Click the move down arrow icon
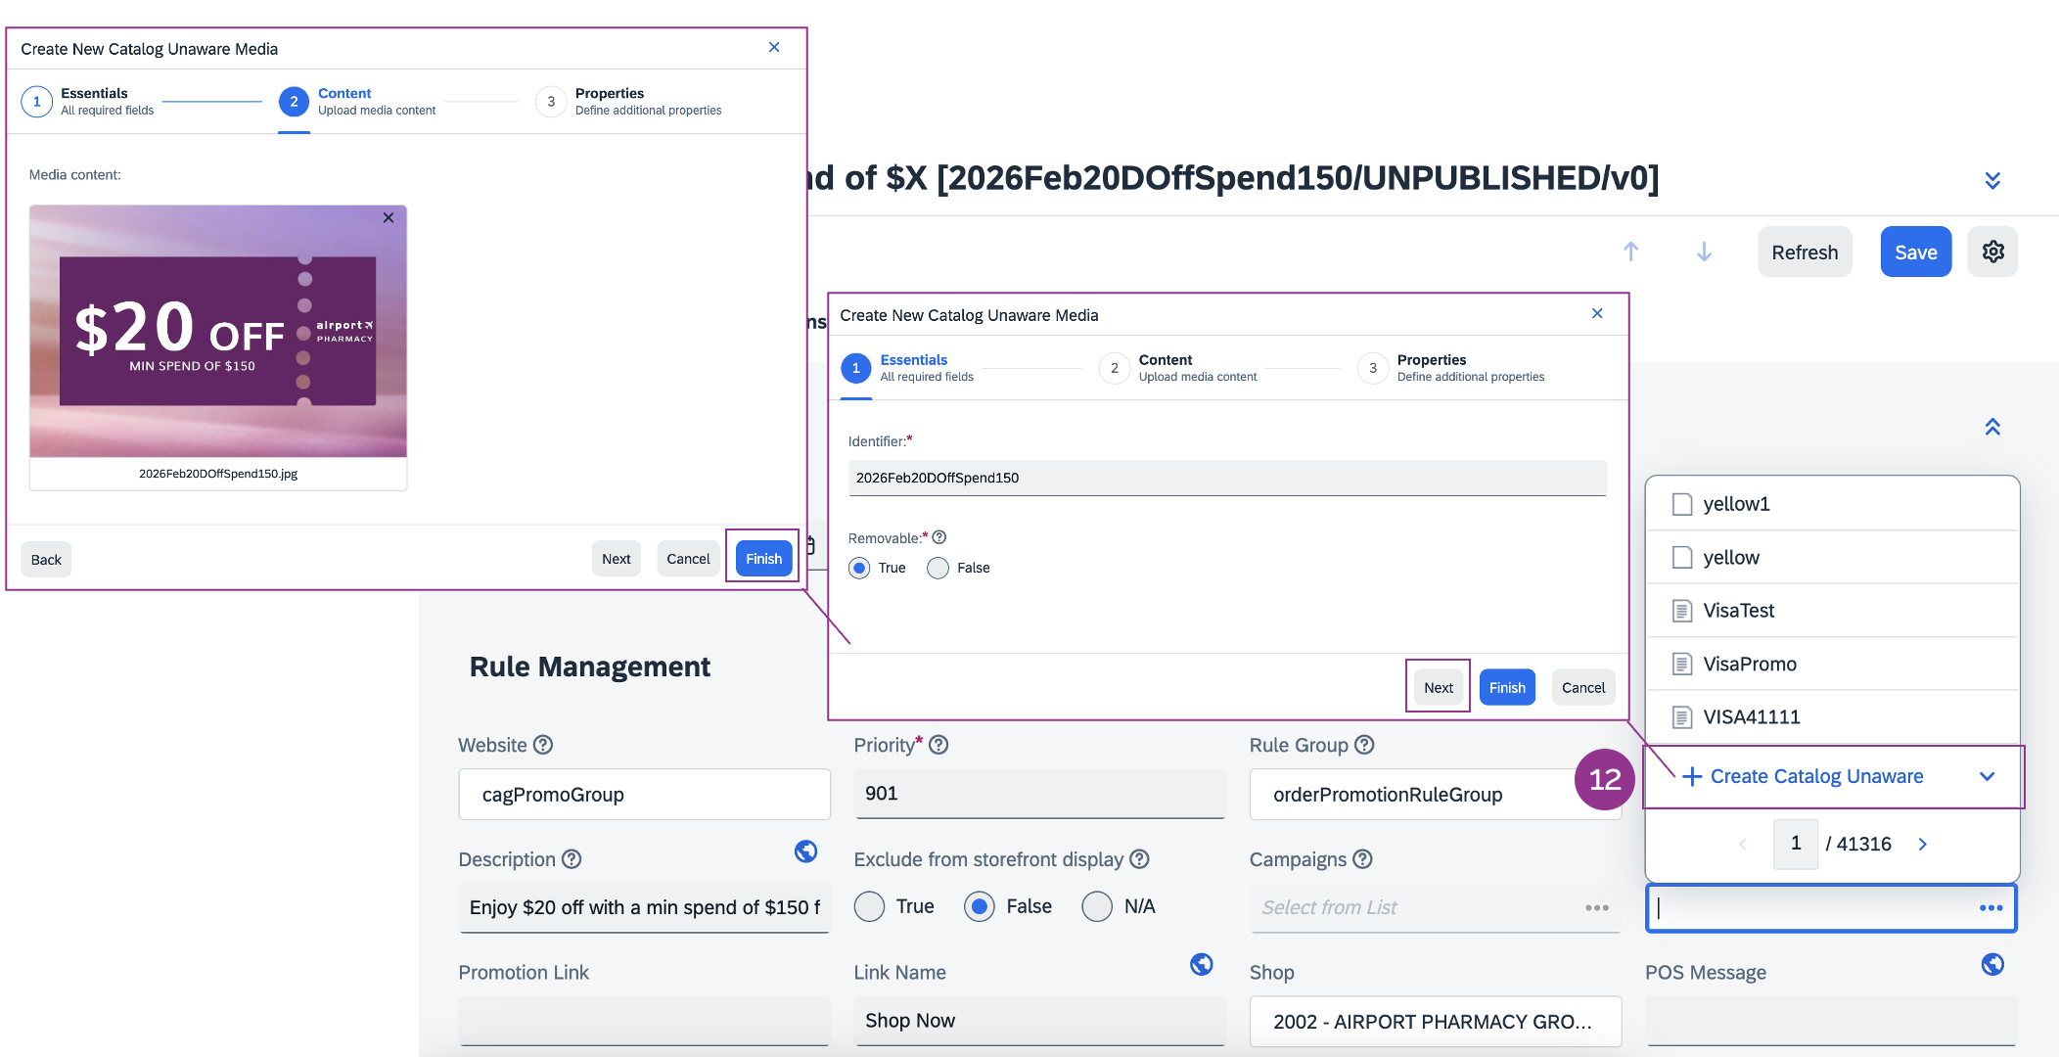This screenshot has width=2059, height=1057. point(1704,252)
